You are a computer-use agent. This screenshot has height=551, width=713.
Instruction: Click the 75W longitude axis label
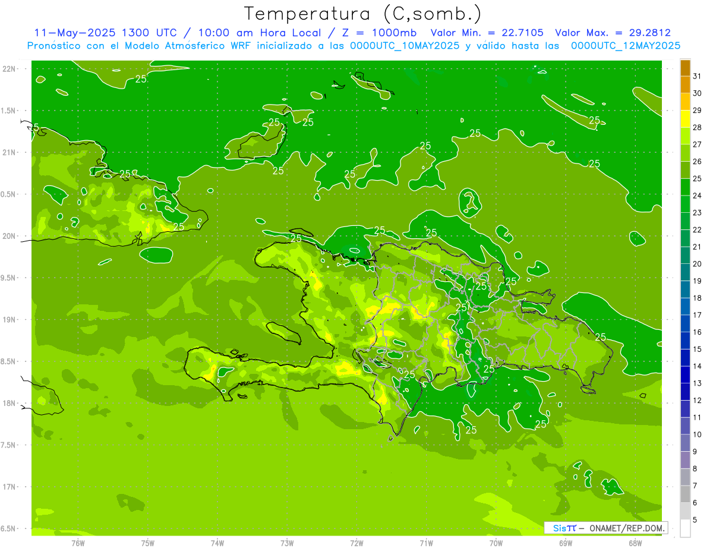pyautogui.click(x=147, y=543)
